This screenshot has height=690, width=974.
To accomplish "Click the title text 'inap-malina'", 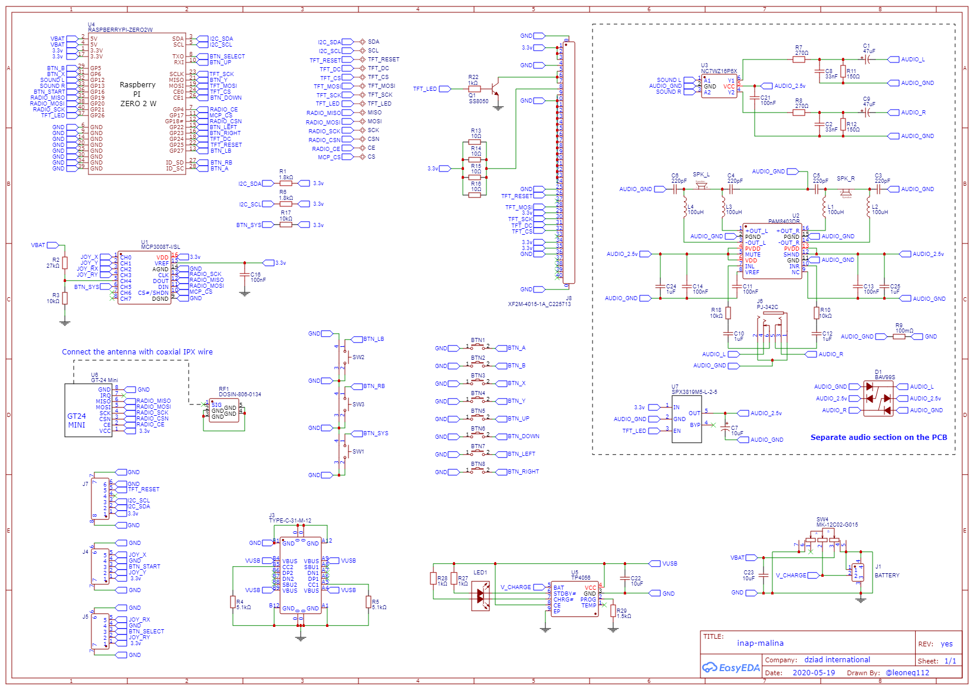I will coord(760,643).
